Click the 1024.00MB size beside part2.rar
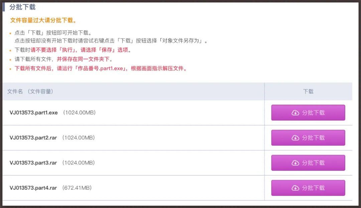This screenshot has width=361, height=208. click(x=79, y=137)
